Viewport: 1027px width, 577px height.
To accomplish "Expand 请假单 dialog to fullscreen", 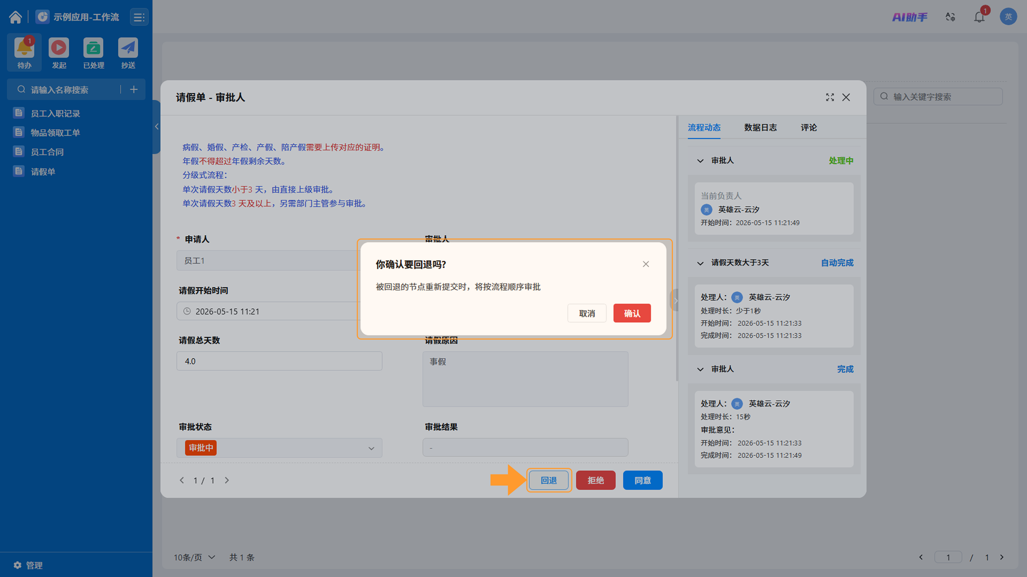I will pos(830,97).
